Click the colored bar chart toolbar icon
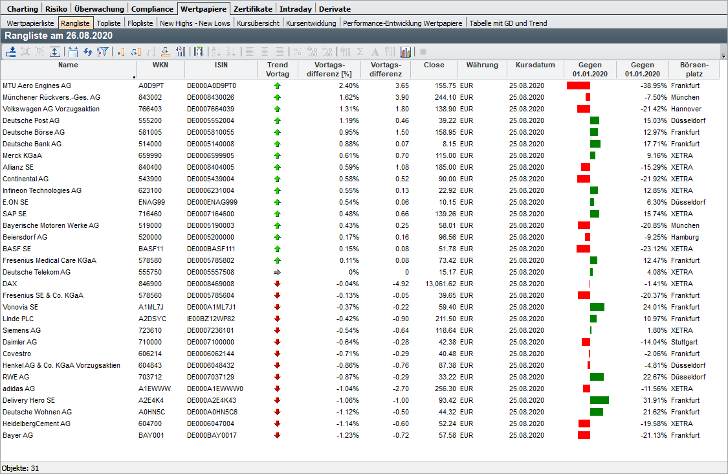Viewport: 728px width, 474px height. [x=406, y=52]
